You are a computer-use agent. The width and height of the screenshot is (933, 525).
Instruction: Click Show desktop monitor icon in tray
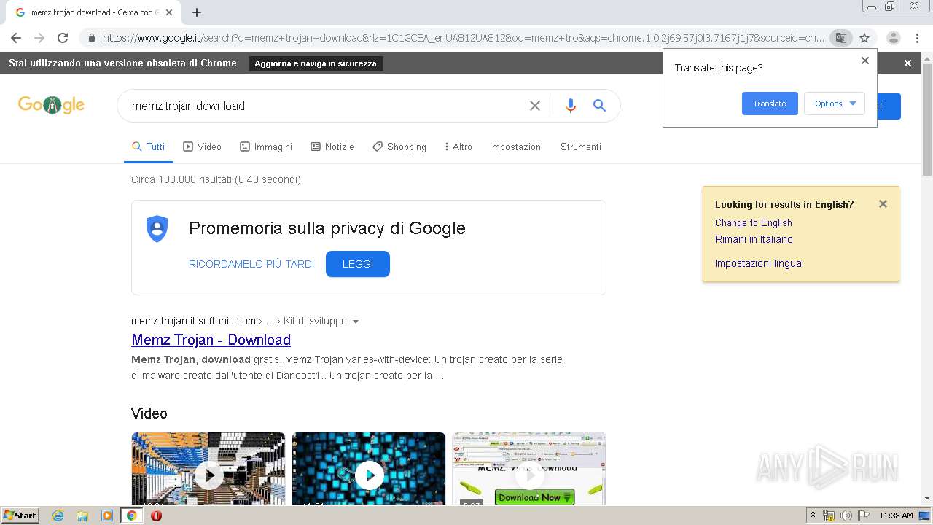coord(924,516)
